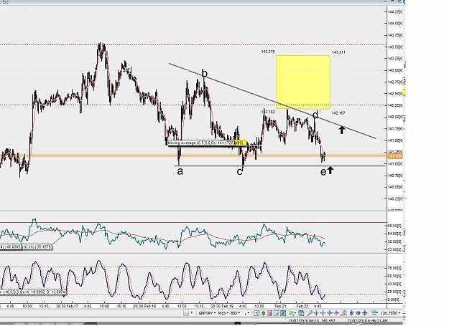449x326 pixels.
Task: Click first blue box icon in right group
Action: (x=351, y=313)
